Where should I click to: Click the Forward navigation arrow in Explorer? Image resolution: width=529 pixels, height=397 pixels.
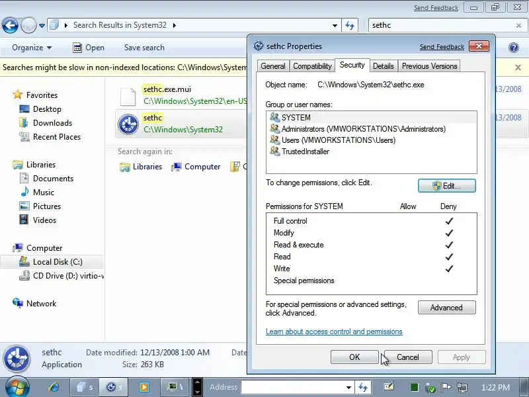pos(28,25)
